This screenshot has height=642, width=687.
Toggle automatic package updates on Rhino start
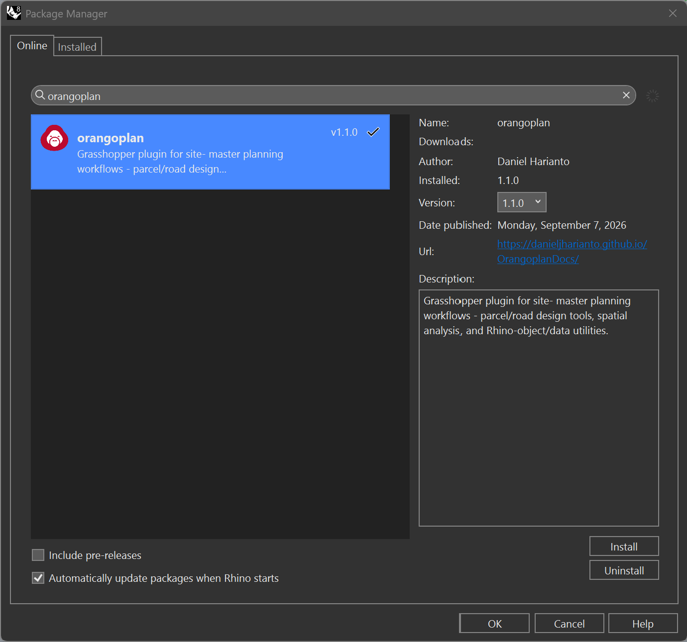click(38, 578)
